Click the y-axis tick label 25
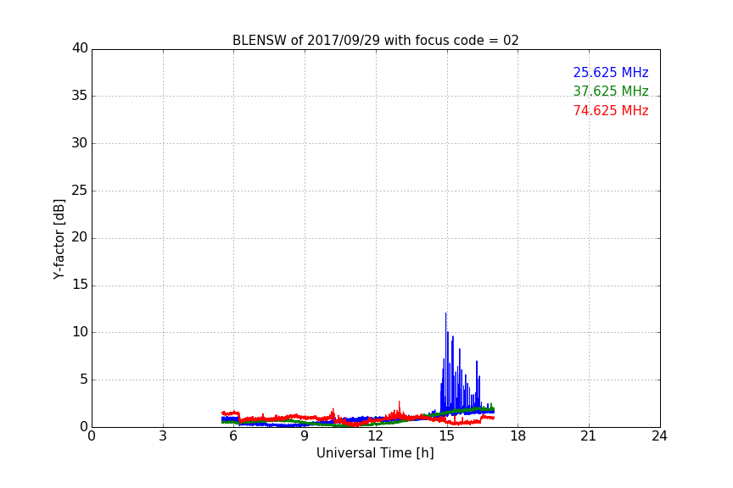This screenshot has height=488, width=733. tap(80, 190)
